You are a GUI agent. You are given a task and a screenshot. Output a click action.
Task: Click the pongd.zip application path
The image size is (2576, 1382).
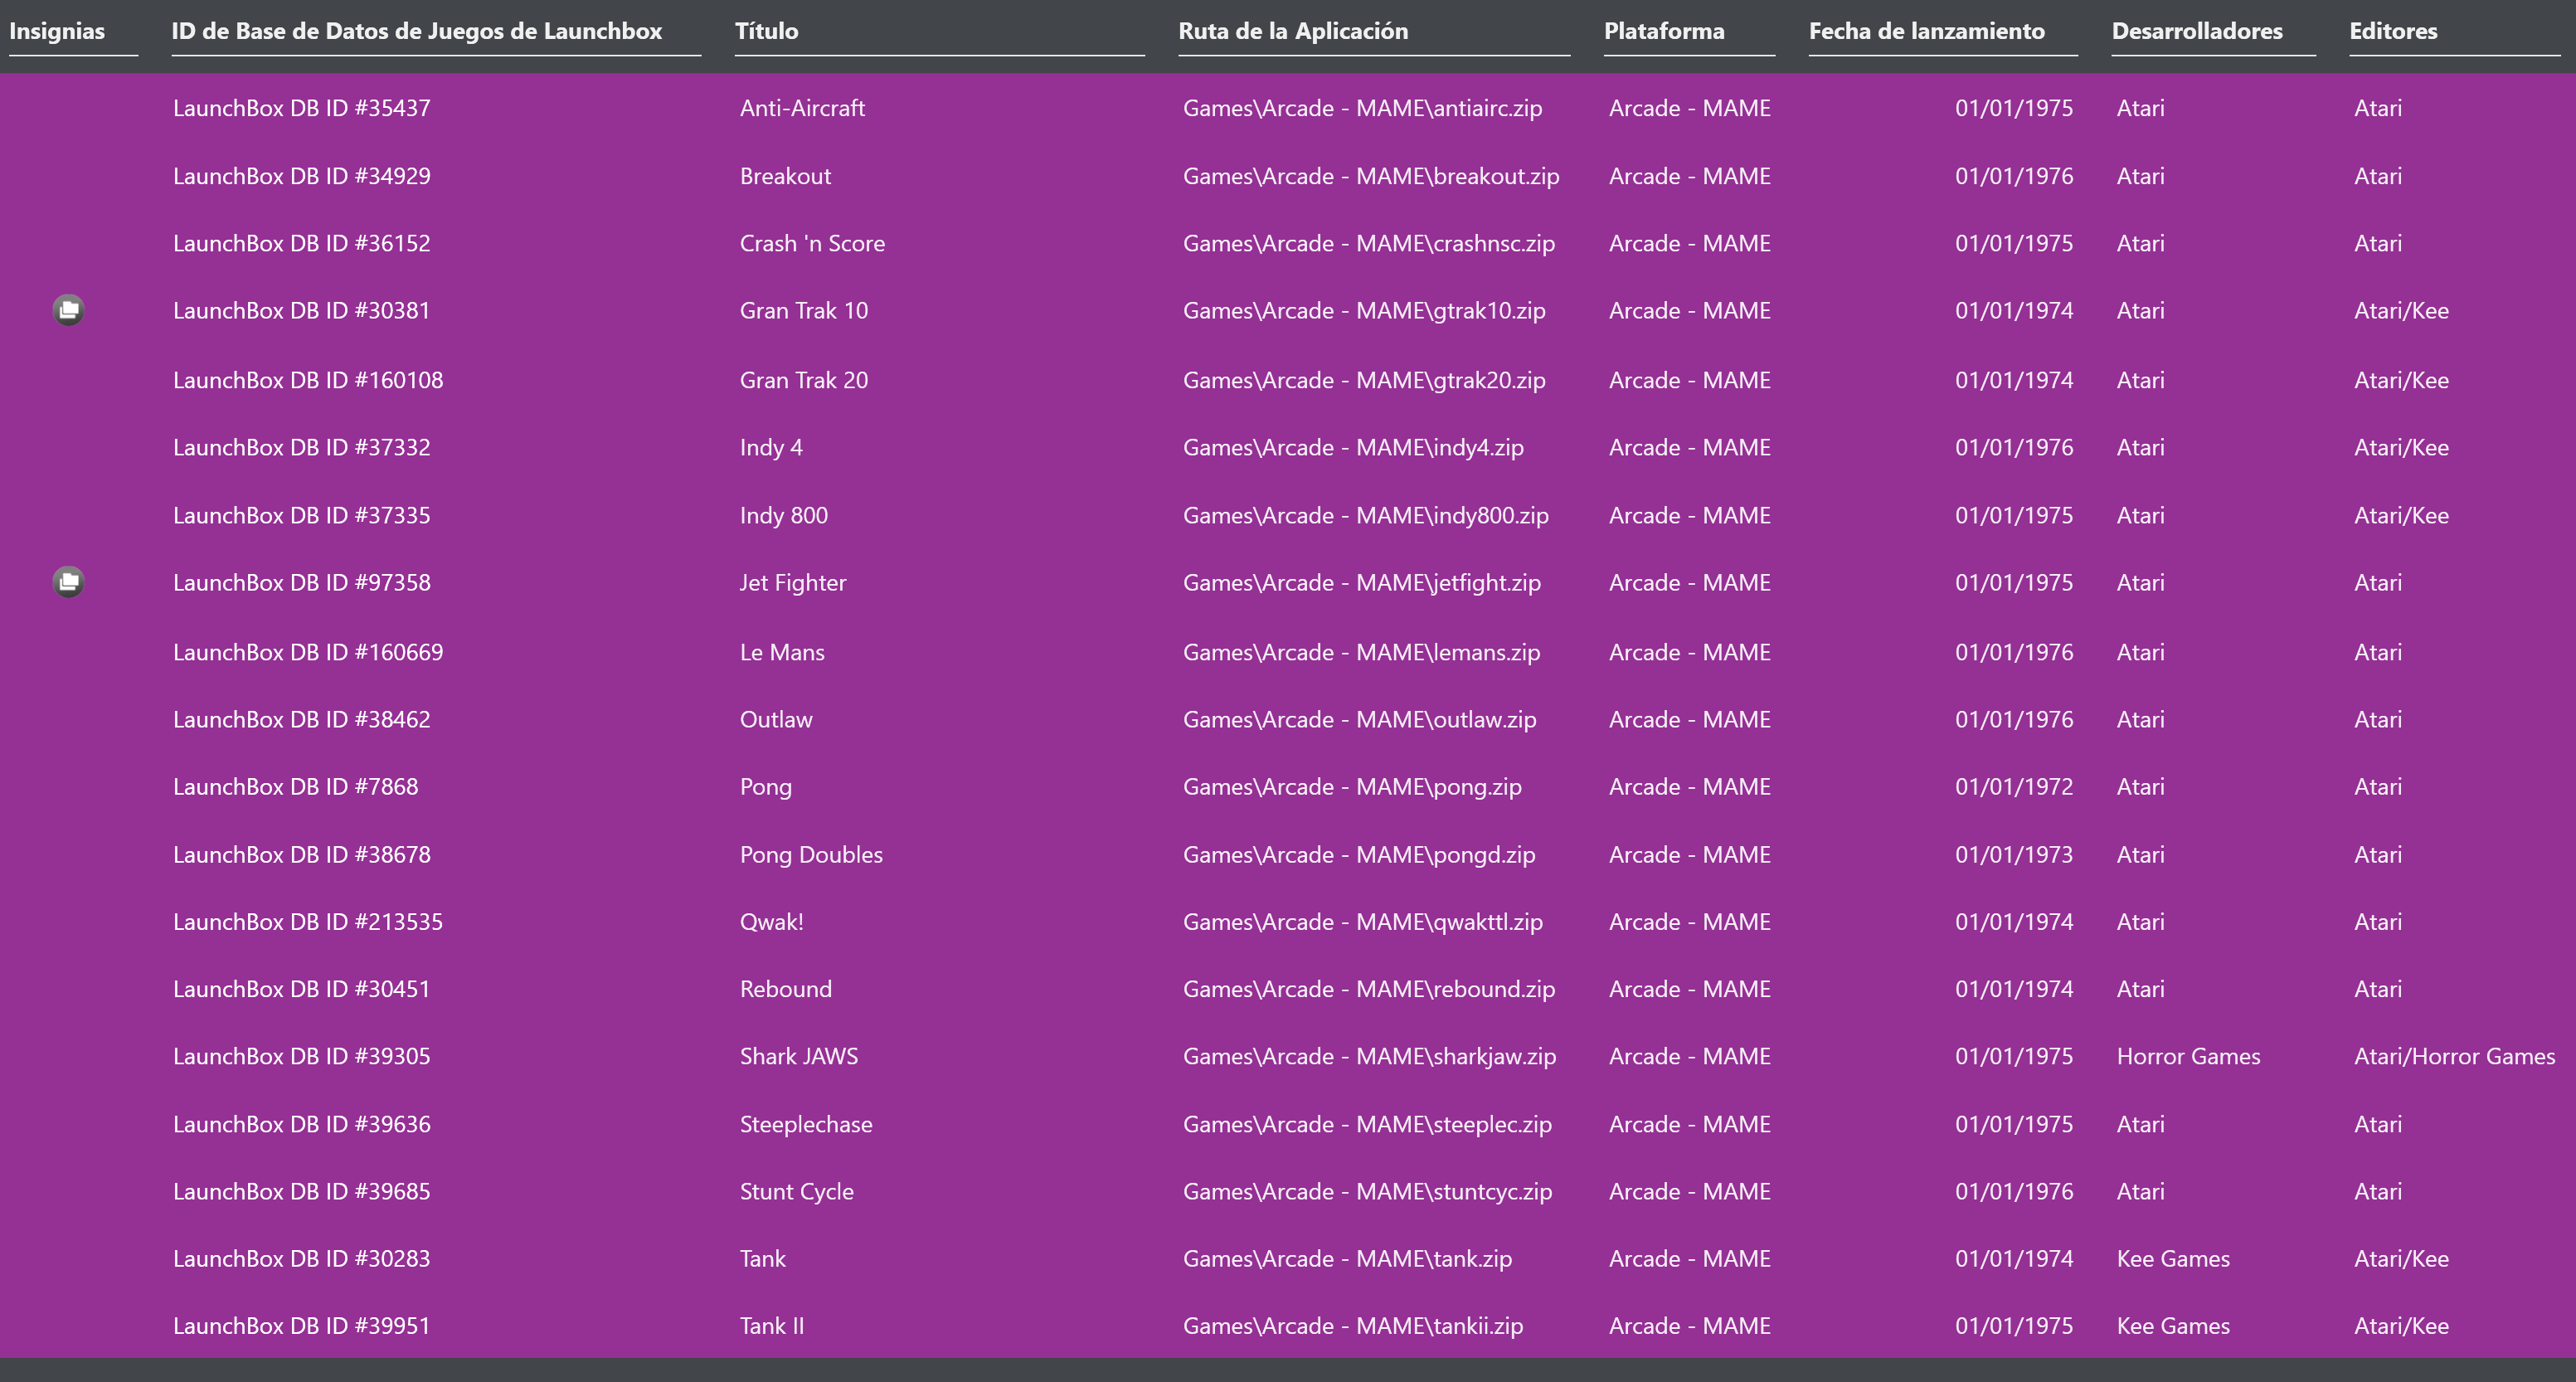[1359, 855]
